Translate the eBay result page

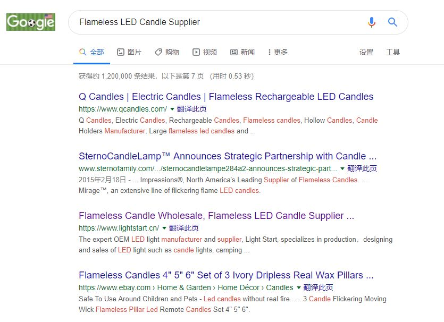point(319,287)
